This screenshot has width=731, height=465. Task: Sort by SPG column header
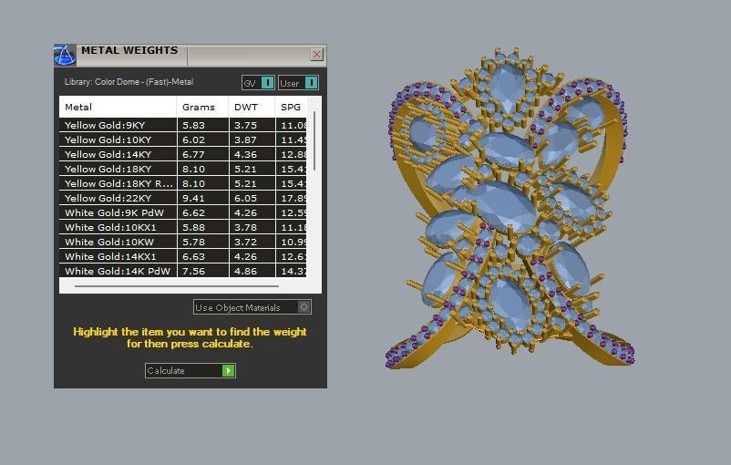tap(291, 107)
